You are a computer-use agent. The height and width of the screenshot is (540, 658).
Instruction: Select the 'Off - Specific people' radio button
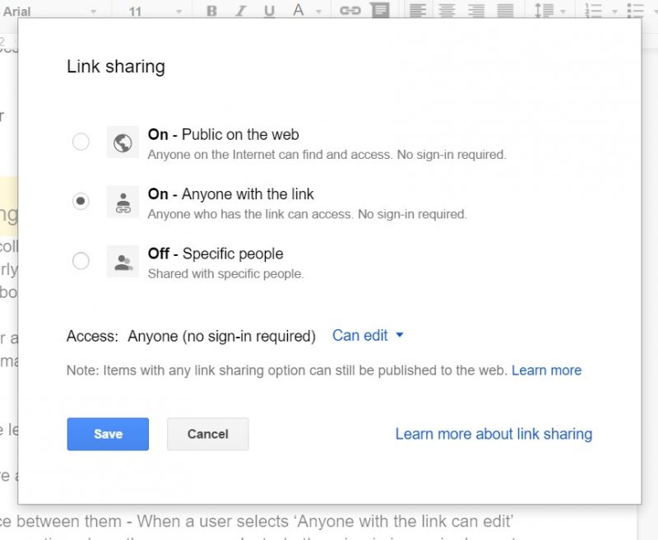click(x=81, y=261)
